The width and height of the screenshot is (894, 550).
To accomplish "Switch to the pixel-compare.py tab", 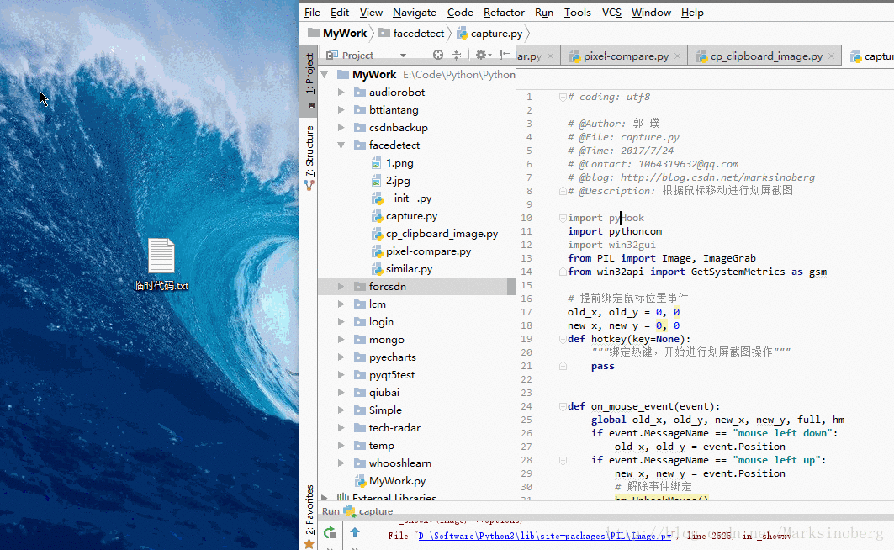I will pos(626,56).
